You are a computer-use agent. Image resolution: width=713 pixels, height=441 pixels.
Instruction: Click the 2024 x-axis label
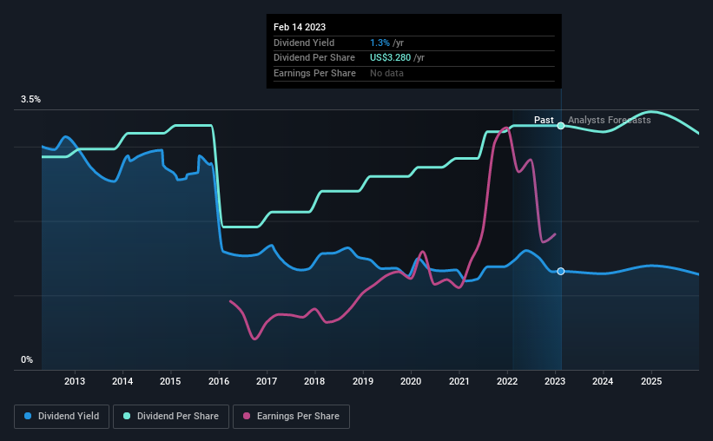point(603,381)
